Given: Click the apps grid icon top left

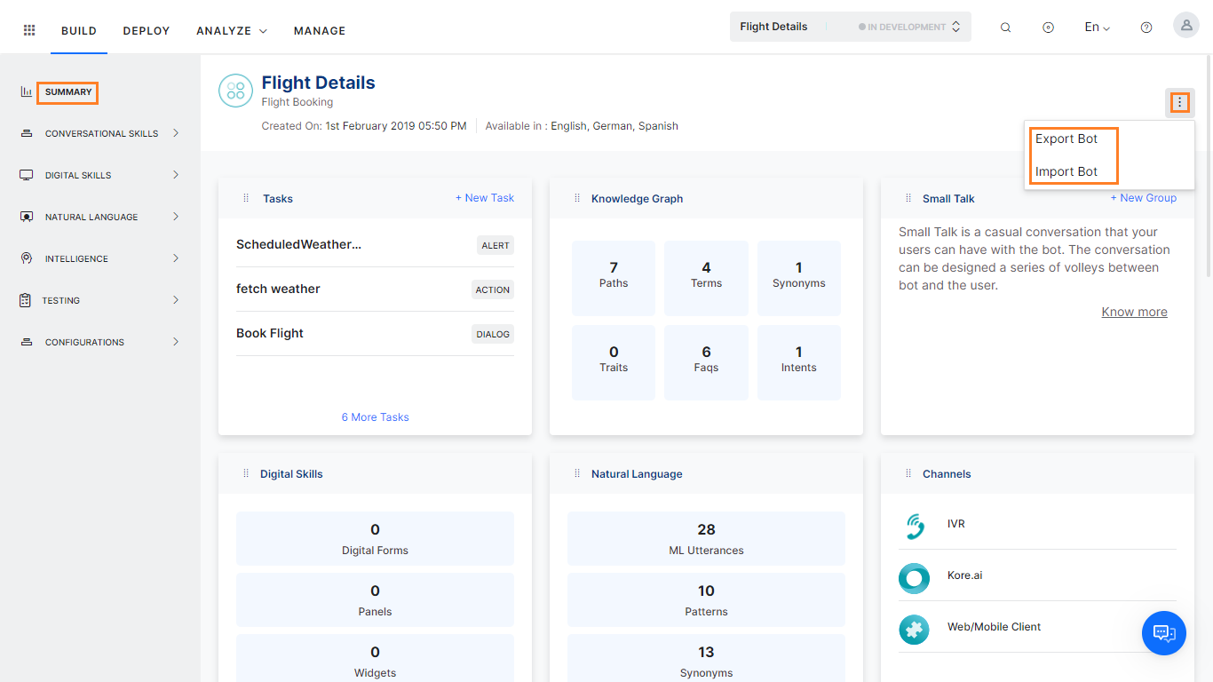Looking at the screenshot, I should [x=29, y=29].
